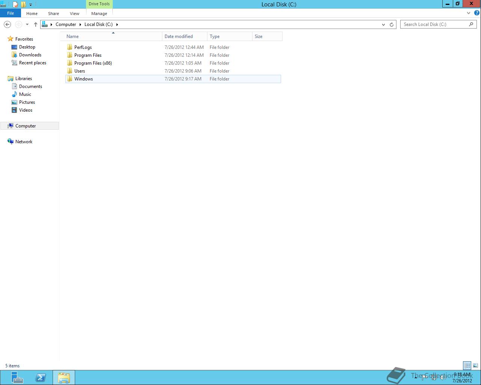Launch Windows PowerShell from the taskbar

[x=41, y=377]
